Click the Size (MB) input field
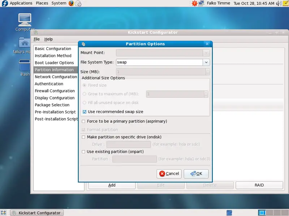 coord(161,72)
